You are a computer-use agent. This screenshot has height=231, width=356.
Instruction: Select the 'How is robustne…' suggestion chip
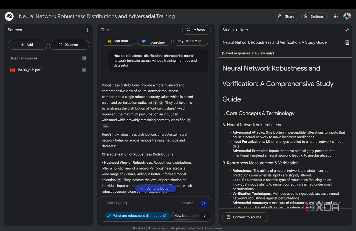pos(187,216)
